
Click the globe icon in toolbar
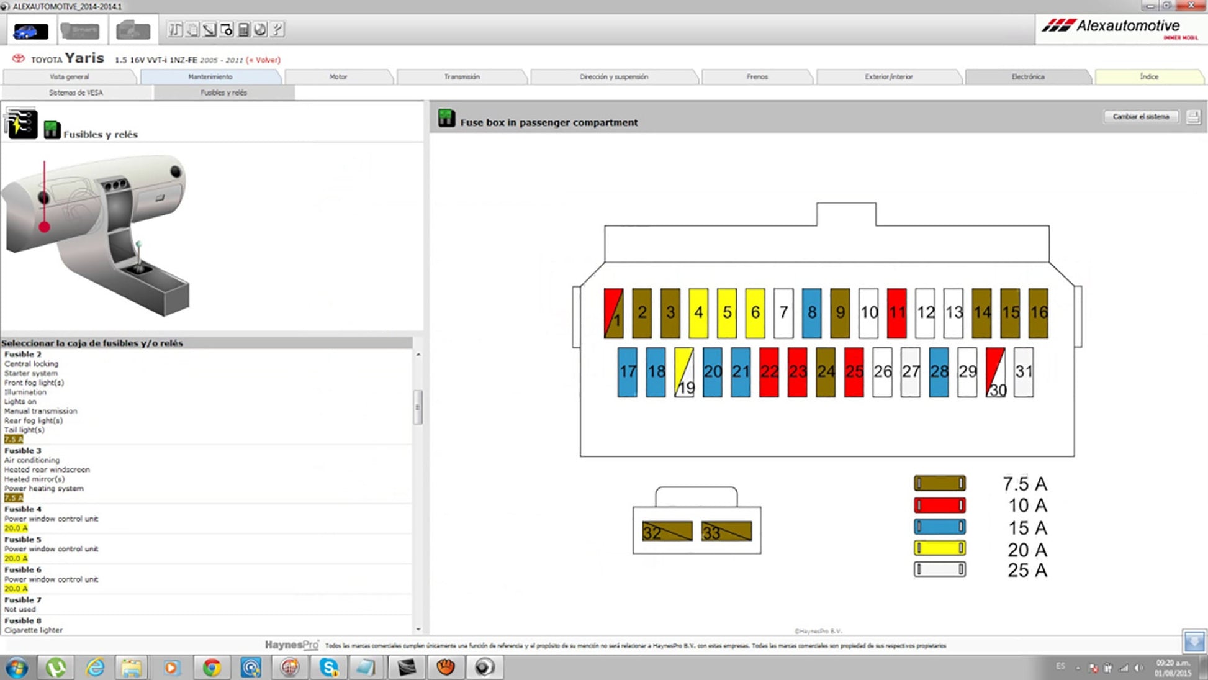coord(260,29)
